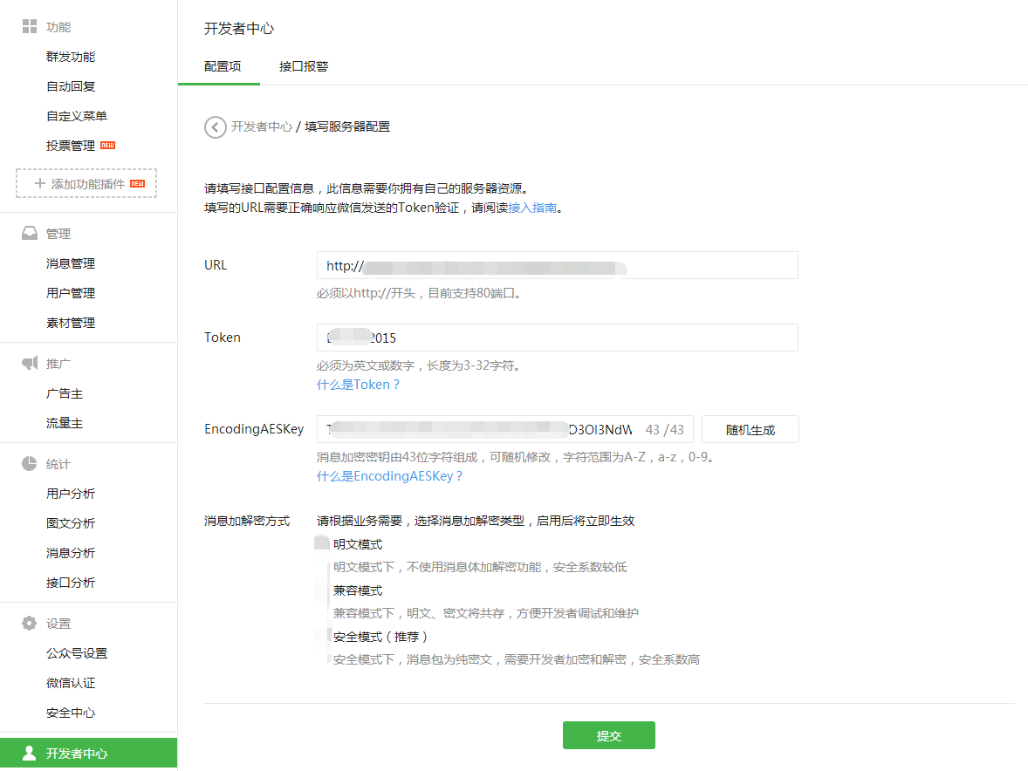Switch to the 配置项 tab
The width and height of the screenshot is (1028, 771).
pos(223,66)
